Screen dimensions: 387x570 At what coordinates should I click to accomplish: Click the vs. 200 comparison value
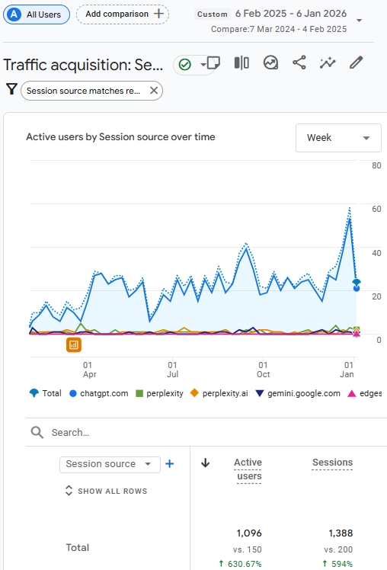(338, 549)
